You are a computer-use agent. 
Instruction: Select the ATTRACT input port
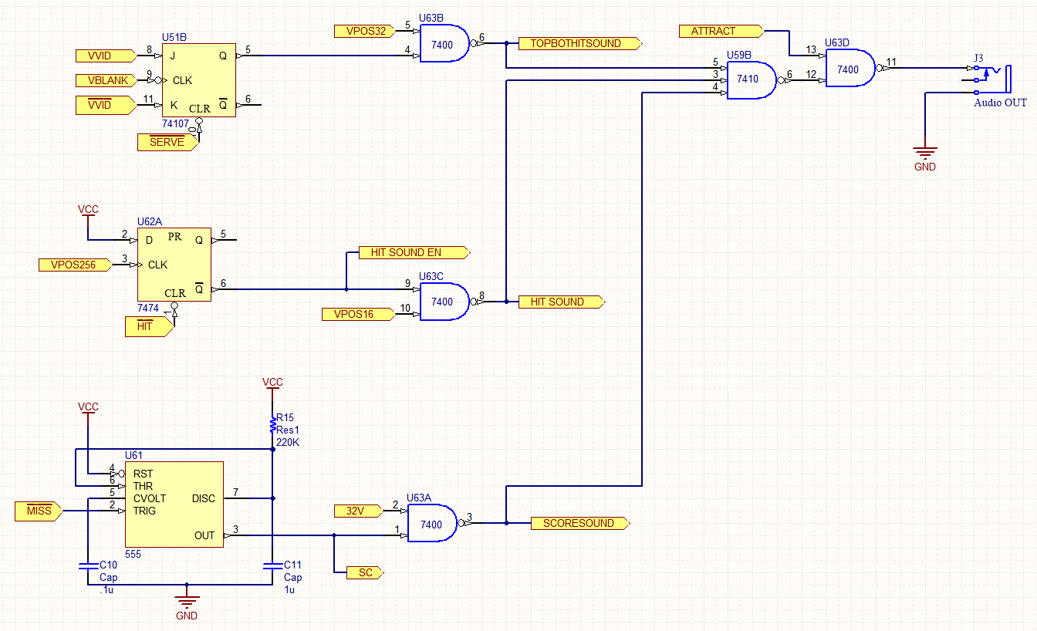721,31
